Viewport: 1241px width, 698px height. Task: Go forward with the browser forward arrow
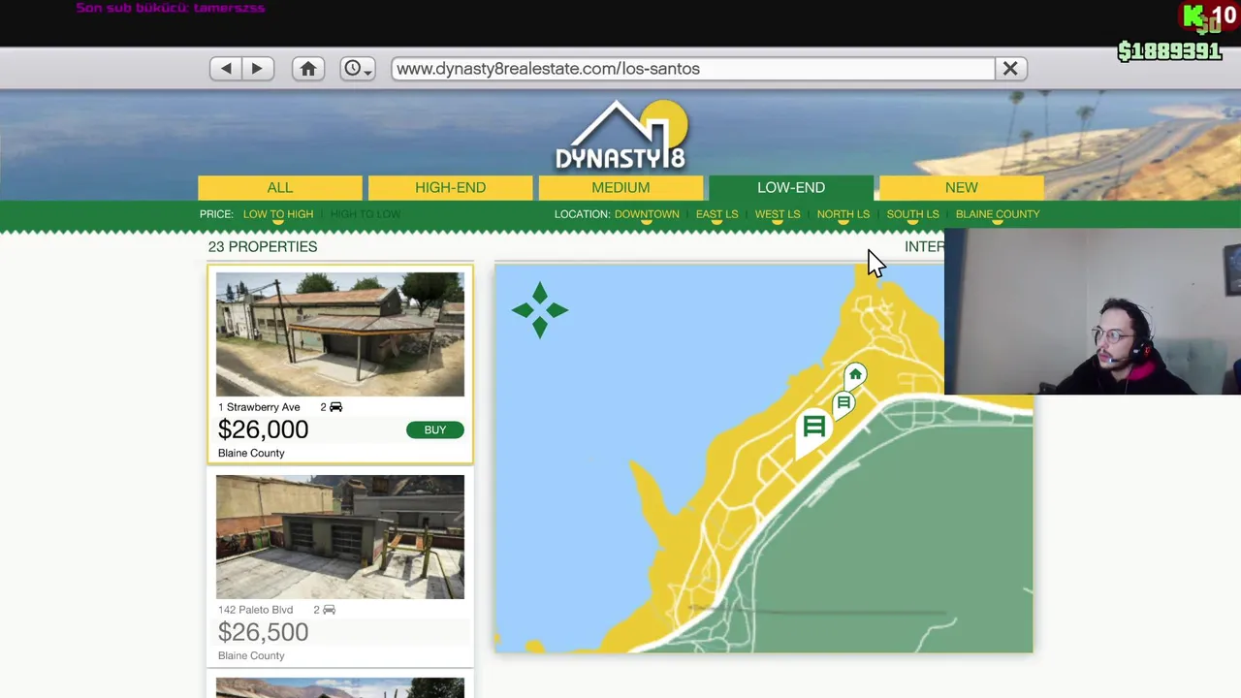[257, 69]
